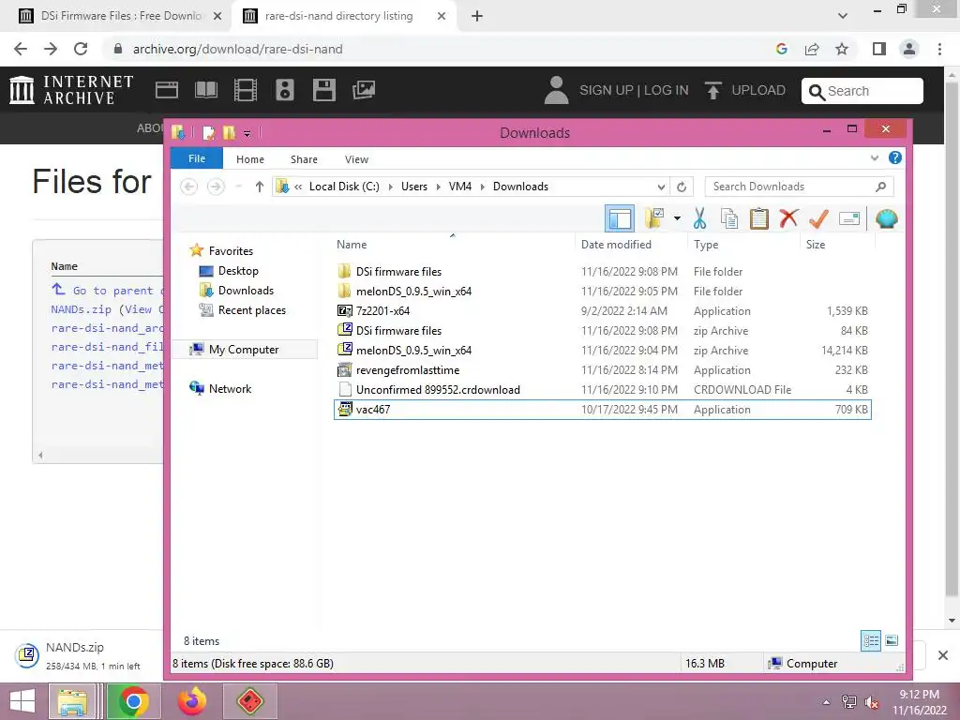Select Local Disk (C:) in breadcrumb
The height and width of the screenshot is (720, 960).
344,187
